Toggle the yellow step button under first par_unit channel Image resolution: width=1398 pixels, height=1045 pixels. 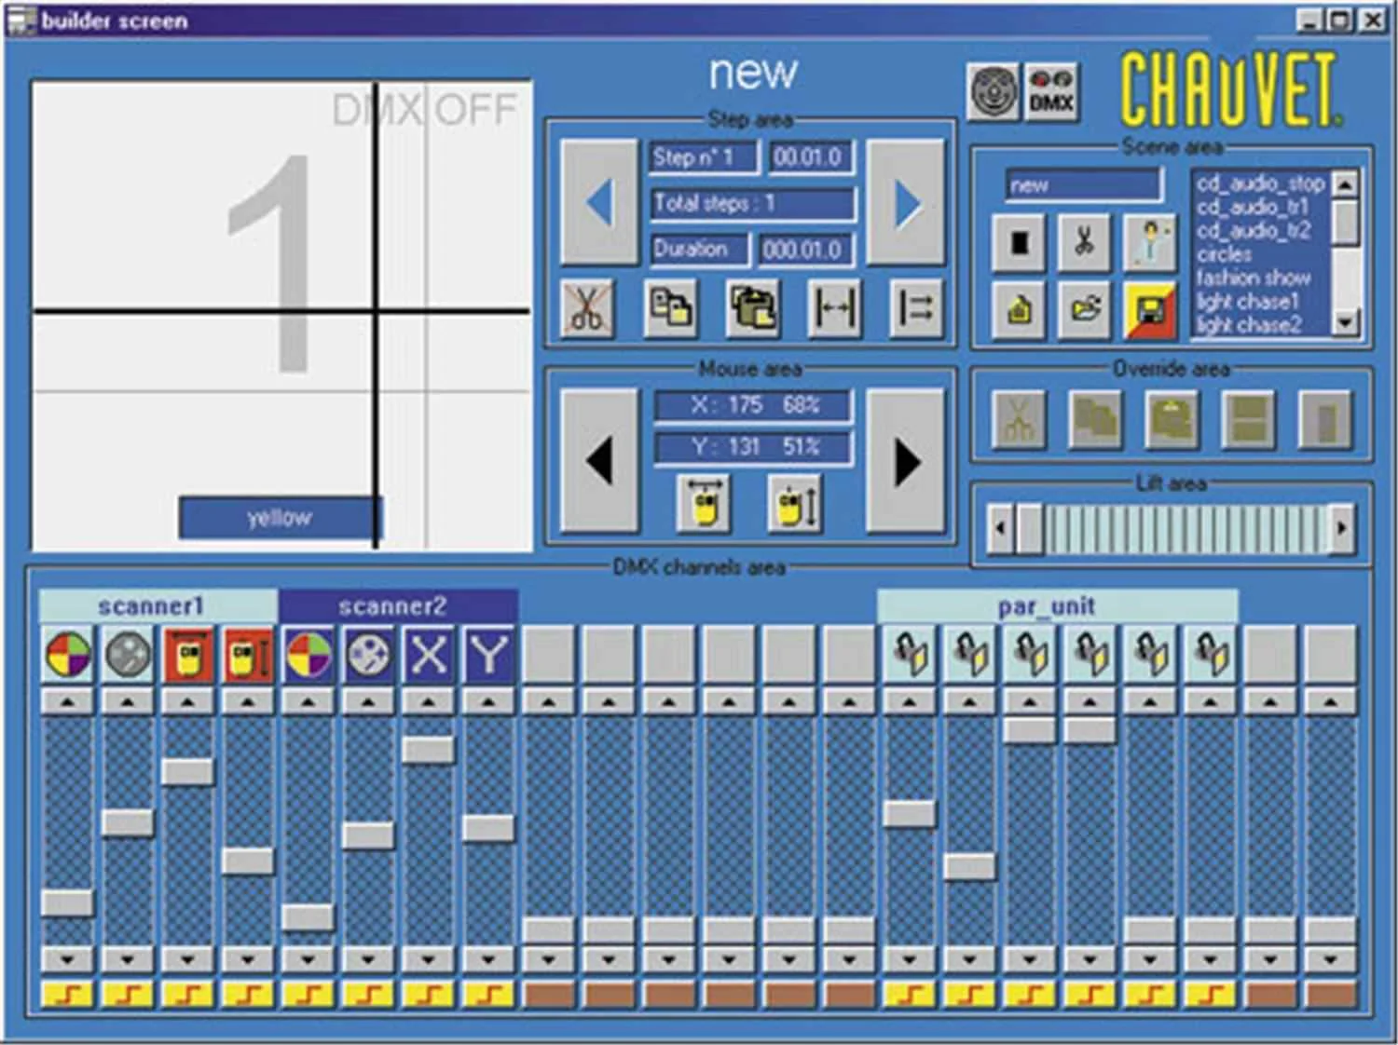[910, 994]
